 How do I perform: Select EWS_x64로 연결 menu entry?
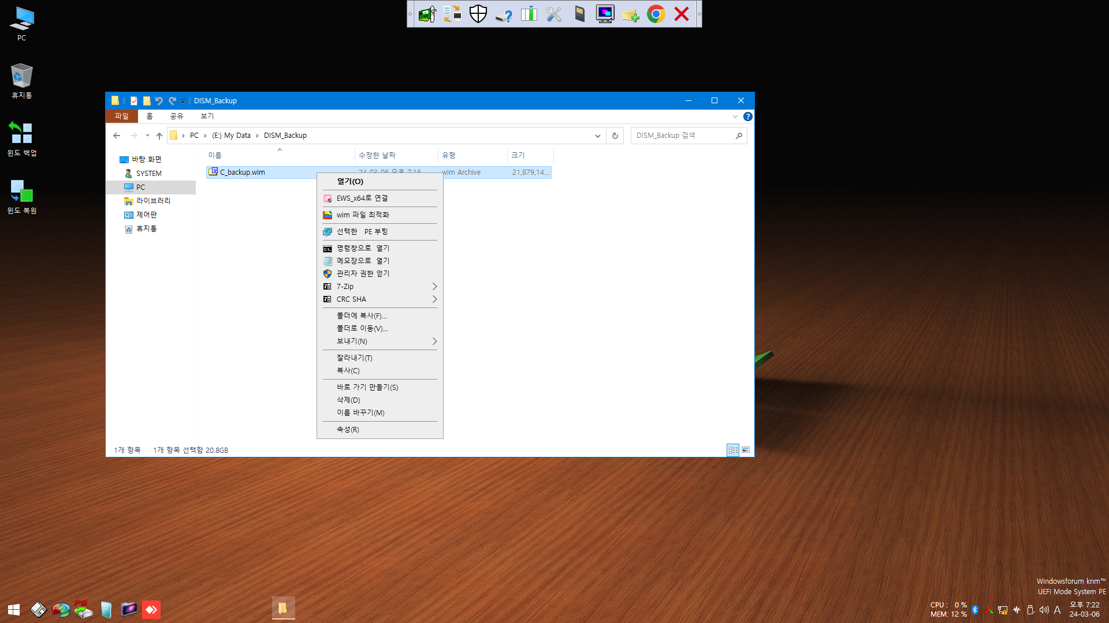pos(379,198)
